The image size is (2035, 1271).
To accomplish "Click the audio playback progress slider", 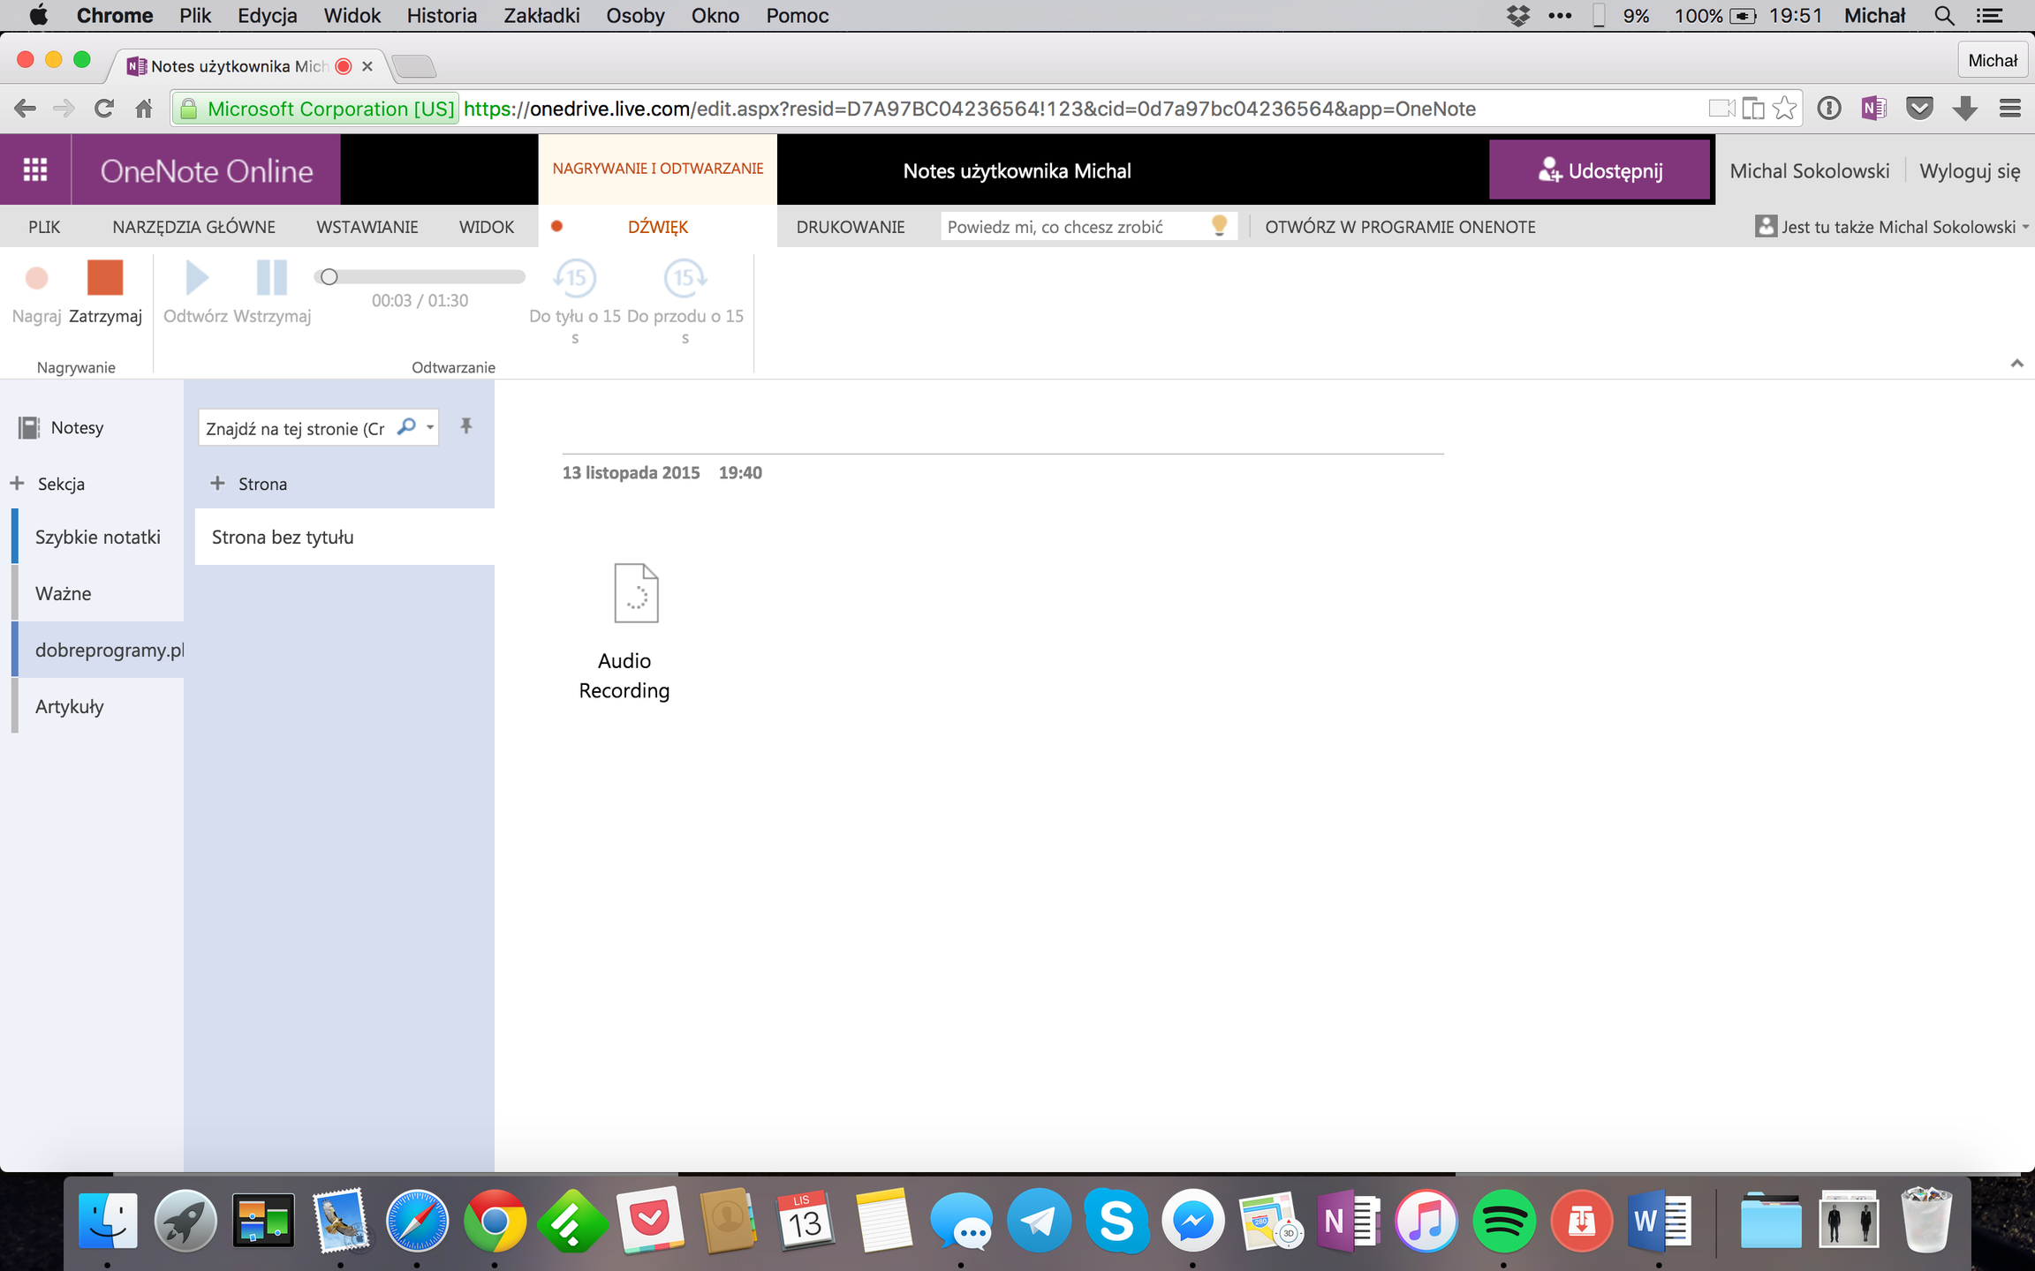I will point(420,277).
